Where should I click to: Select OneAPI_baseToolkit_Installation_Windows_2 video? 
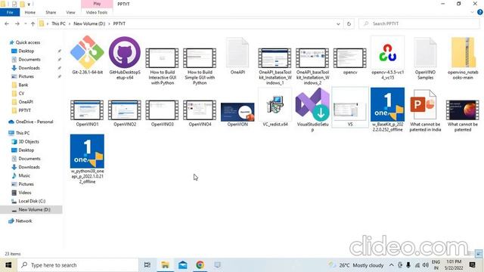[x=312, y=58]
